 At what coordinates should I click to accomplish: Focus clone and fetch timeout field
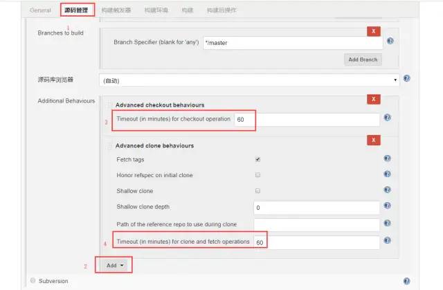tap(316, 242)
